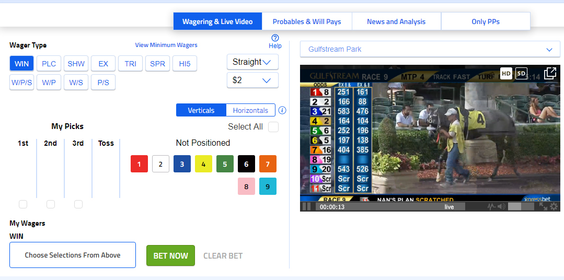Open the Verticals info icon
This screenshot has width=564, height=280.
pos(282,110)
